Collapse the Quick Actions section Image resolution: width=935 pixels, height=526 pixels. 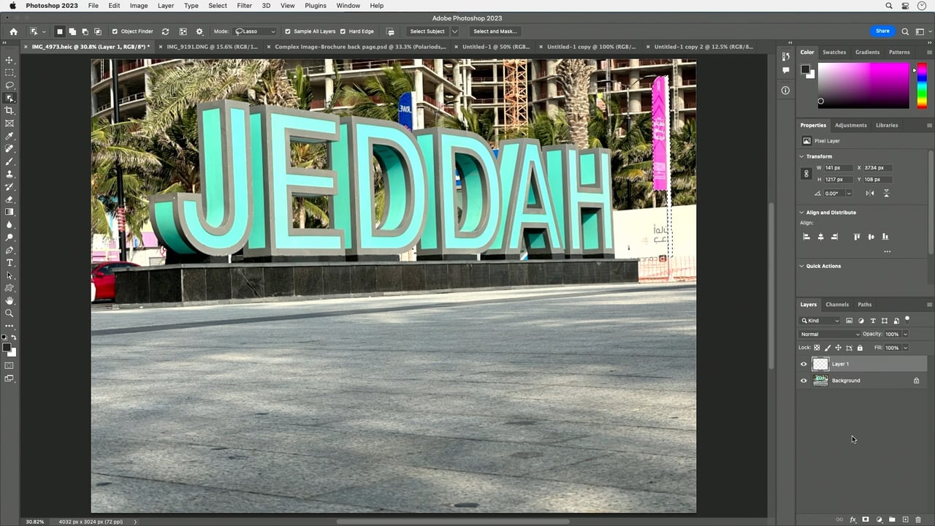pos(801,266)
